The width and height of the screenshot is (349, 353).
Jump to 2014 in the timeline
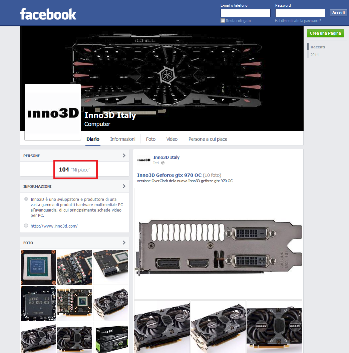point(315,55)
